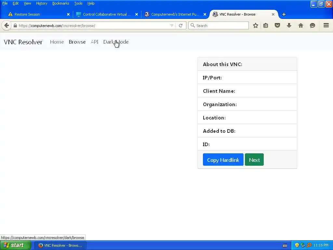Open Downloads arrow icon
This screenshot has width=333, height=250.
289,25
